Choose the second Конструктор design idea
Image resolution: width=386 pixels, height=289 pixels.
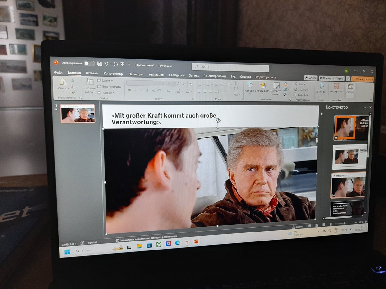(x=350, y=157)
